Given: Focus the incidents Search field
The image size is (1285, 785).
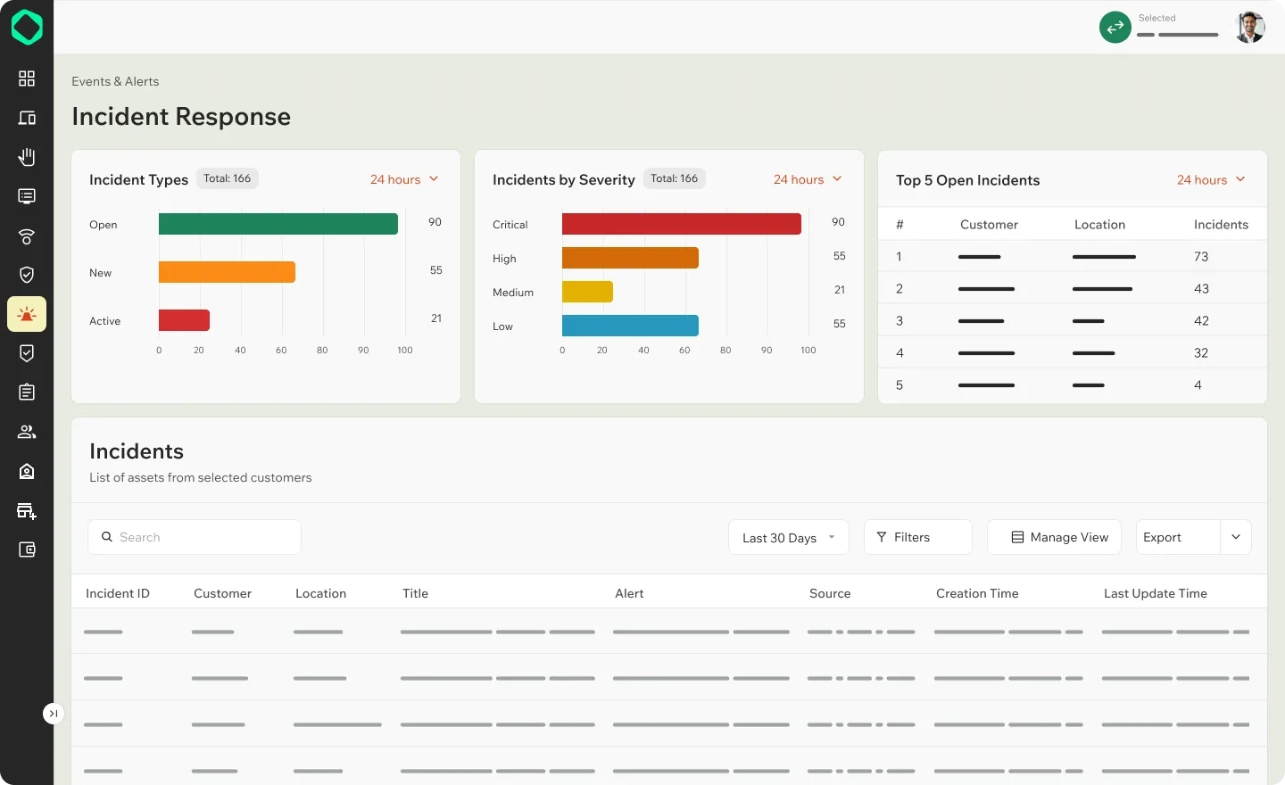Looking at the screenshot, I should [x=195, y=537].
